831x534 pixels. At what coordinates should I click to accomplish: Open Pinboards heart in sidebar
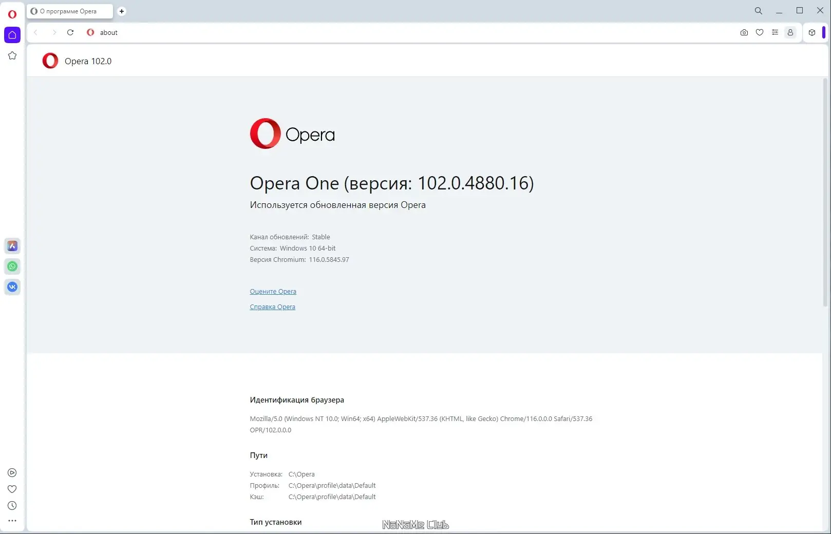tap(12, 489)
